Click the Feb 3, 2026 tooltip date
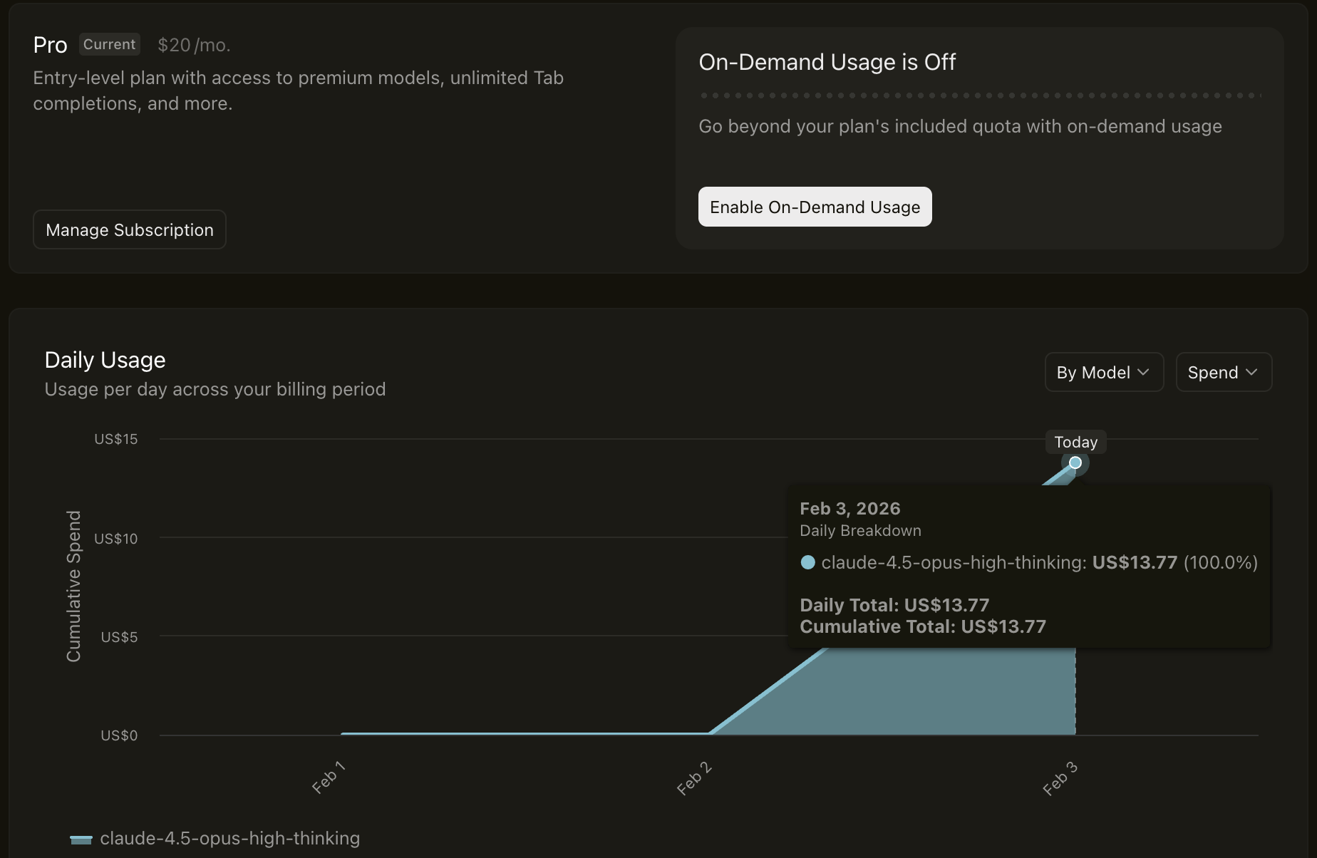 pyautogui.click(x=850, y=508)
